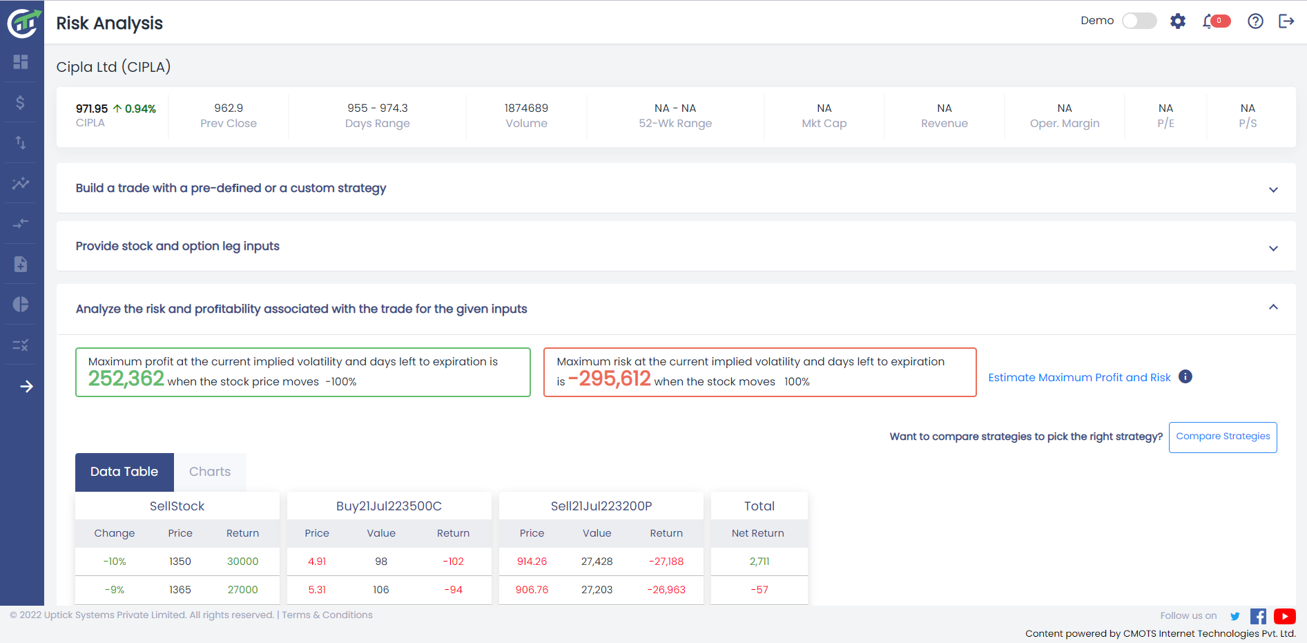
Task: Select the Buy21Jul223500C column group header
Action: (x=389, y=506)
